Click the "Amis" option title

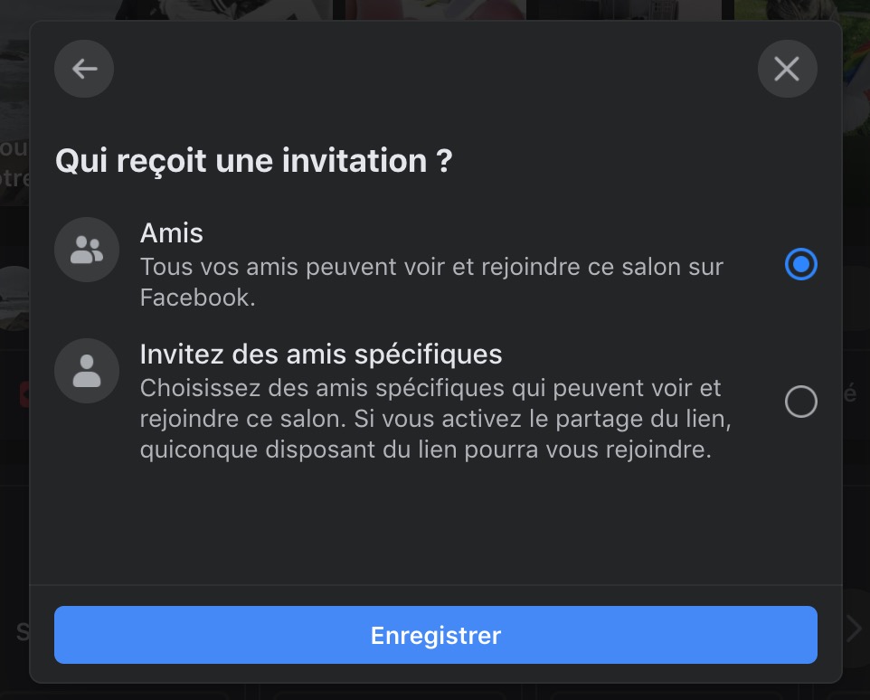(x=172, y=233)
